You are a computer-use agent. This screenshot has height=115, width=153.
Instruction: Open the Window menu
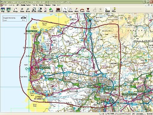48,5
